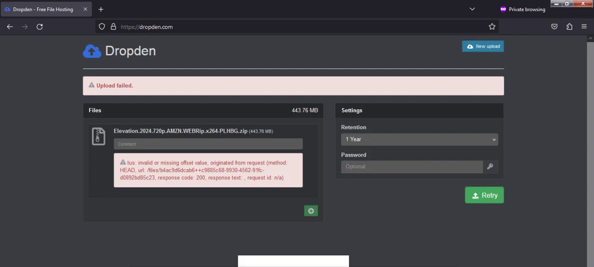
Task: Open the Extensions puzzle icon
Action: click(x=569, y=27)
